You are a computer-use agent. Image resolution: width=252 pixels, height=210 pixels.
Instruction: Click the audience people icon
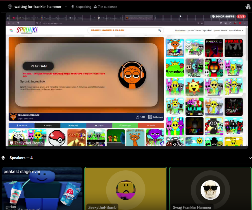click(95, 7)
